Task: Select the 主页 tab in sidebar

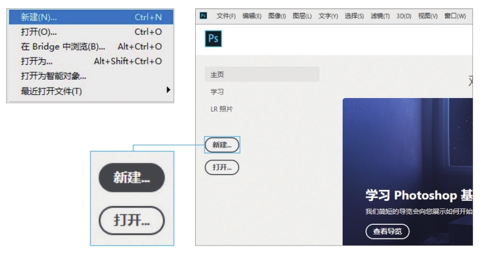Action: (x=263, y=74)
